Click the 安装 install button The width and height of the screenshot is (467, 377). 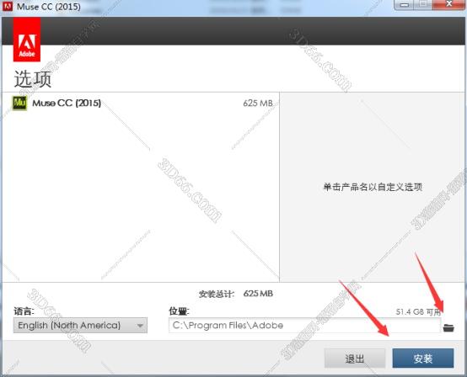tap(423, 358)
